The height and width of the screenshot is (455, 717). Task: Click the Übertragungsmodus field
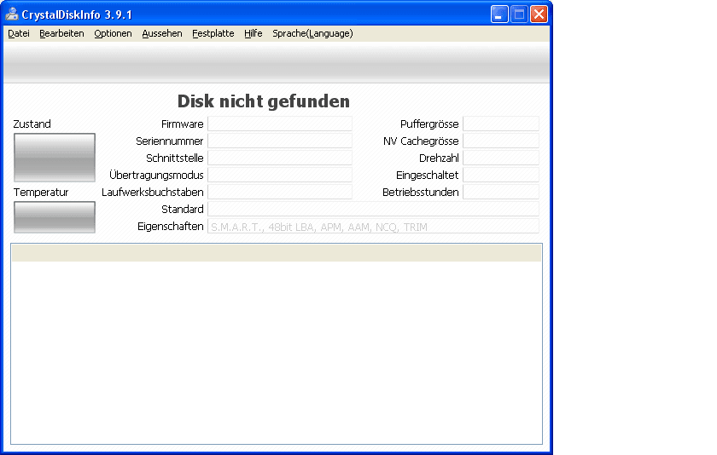click(x=280, y=175)
